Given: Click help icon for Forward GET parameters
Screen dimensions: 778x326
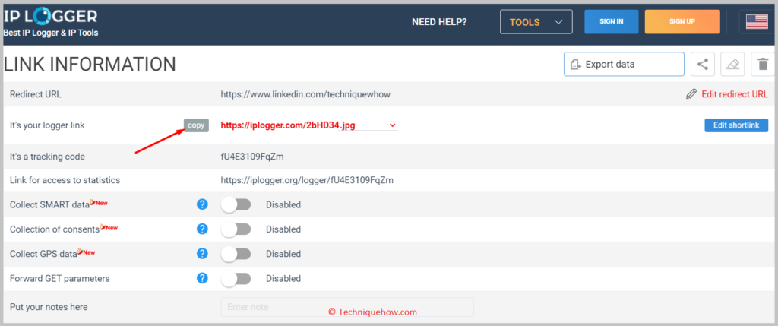Looking at the screenshot, I should pyautogui.click(x=202, y=278).
